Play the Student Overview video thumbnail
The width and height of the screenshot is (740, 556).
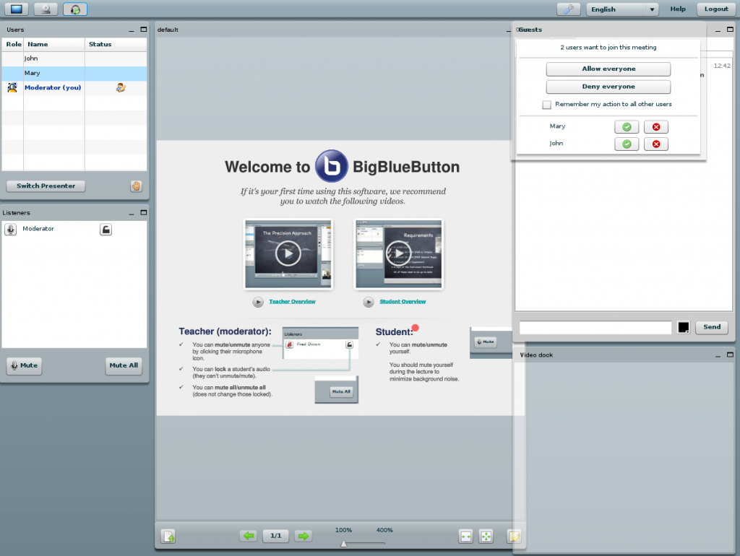coord(399,253)
